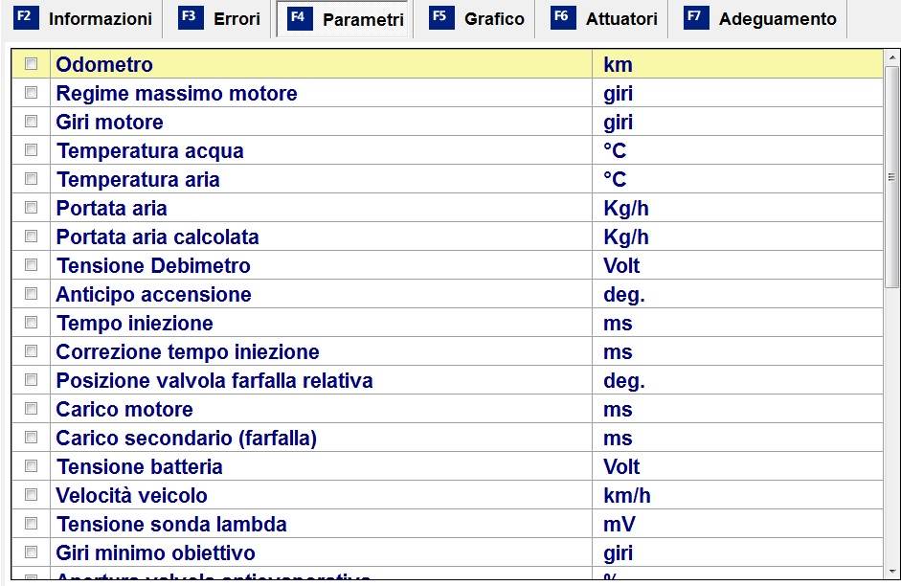The image size is (901, 586).
Task: Click the scrollbar down arrow
Action: point(891,571)
